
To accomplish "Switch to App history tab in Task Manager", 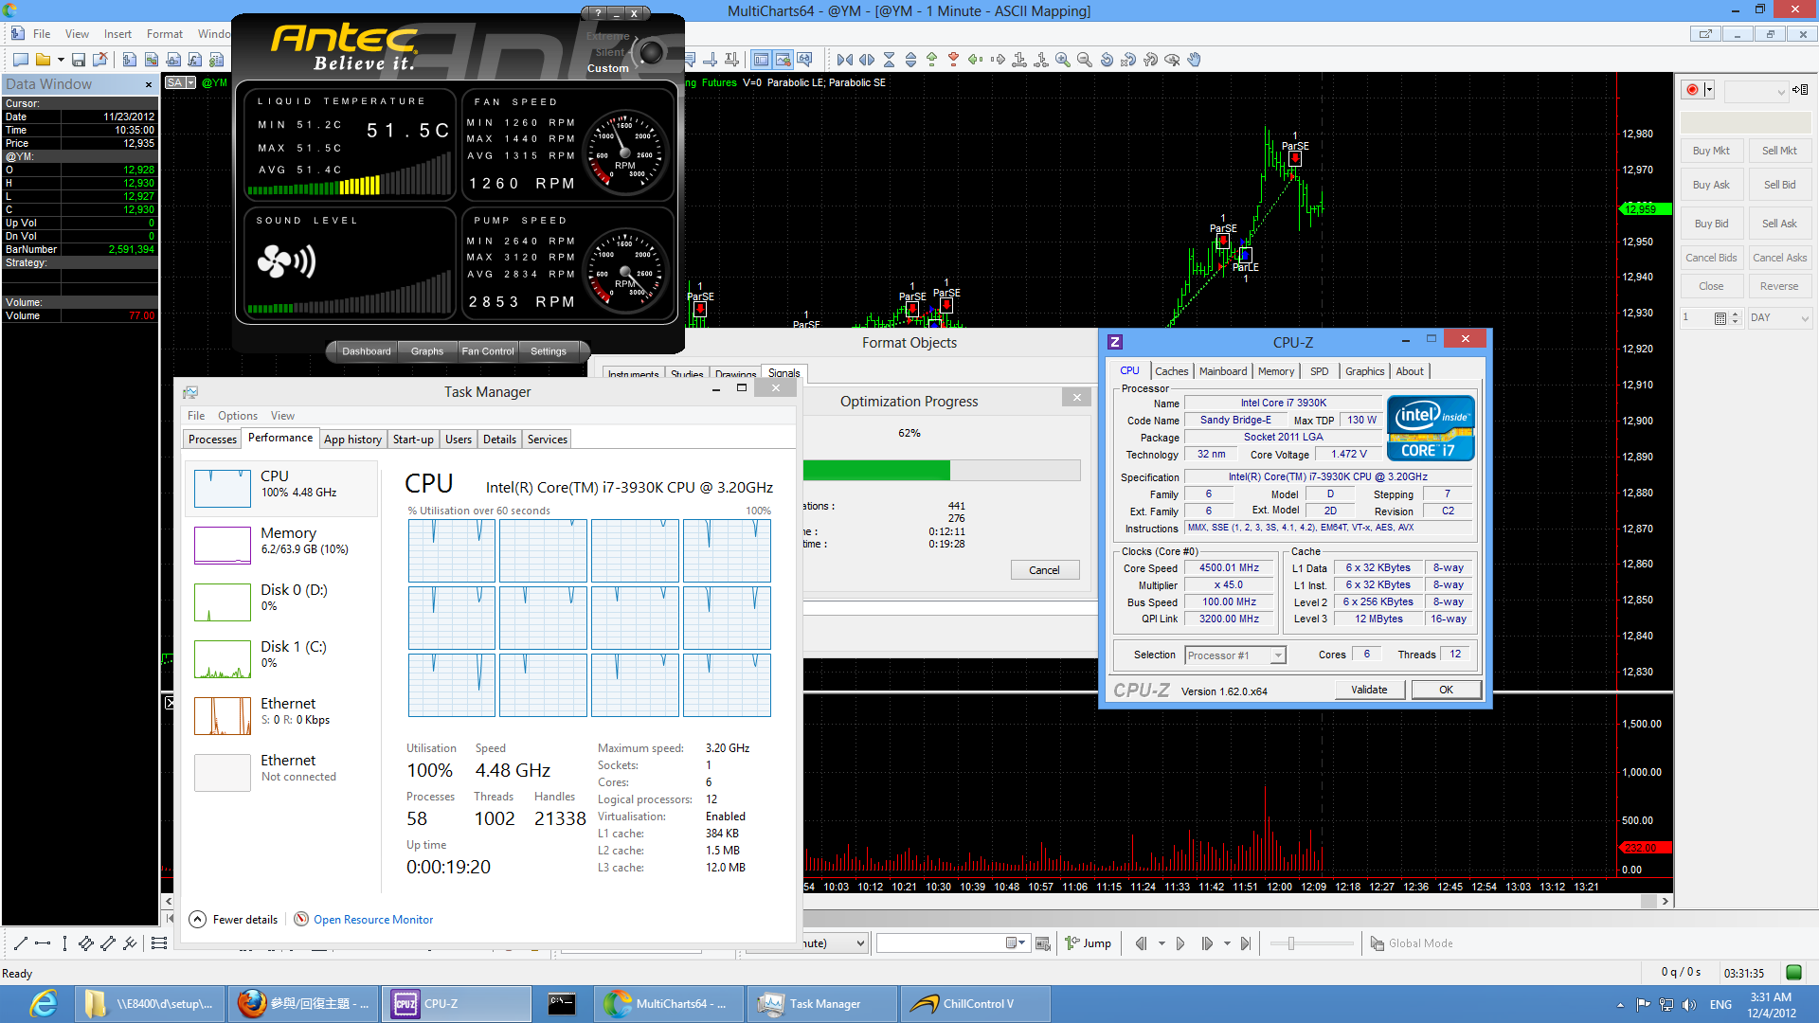I will point(352,440).
